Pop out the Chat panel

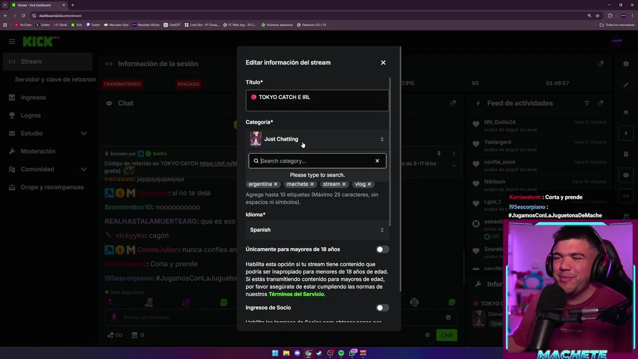click(453, 103)
